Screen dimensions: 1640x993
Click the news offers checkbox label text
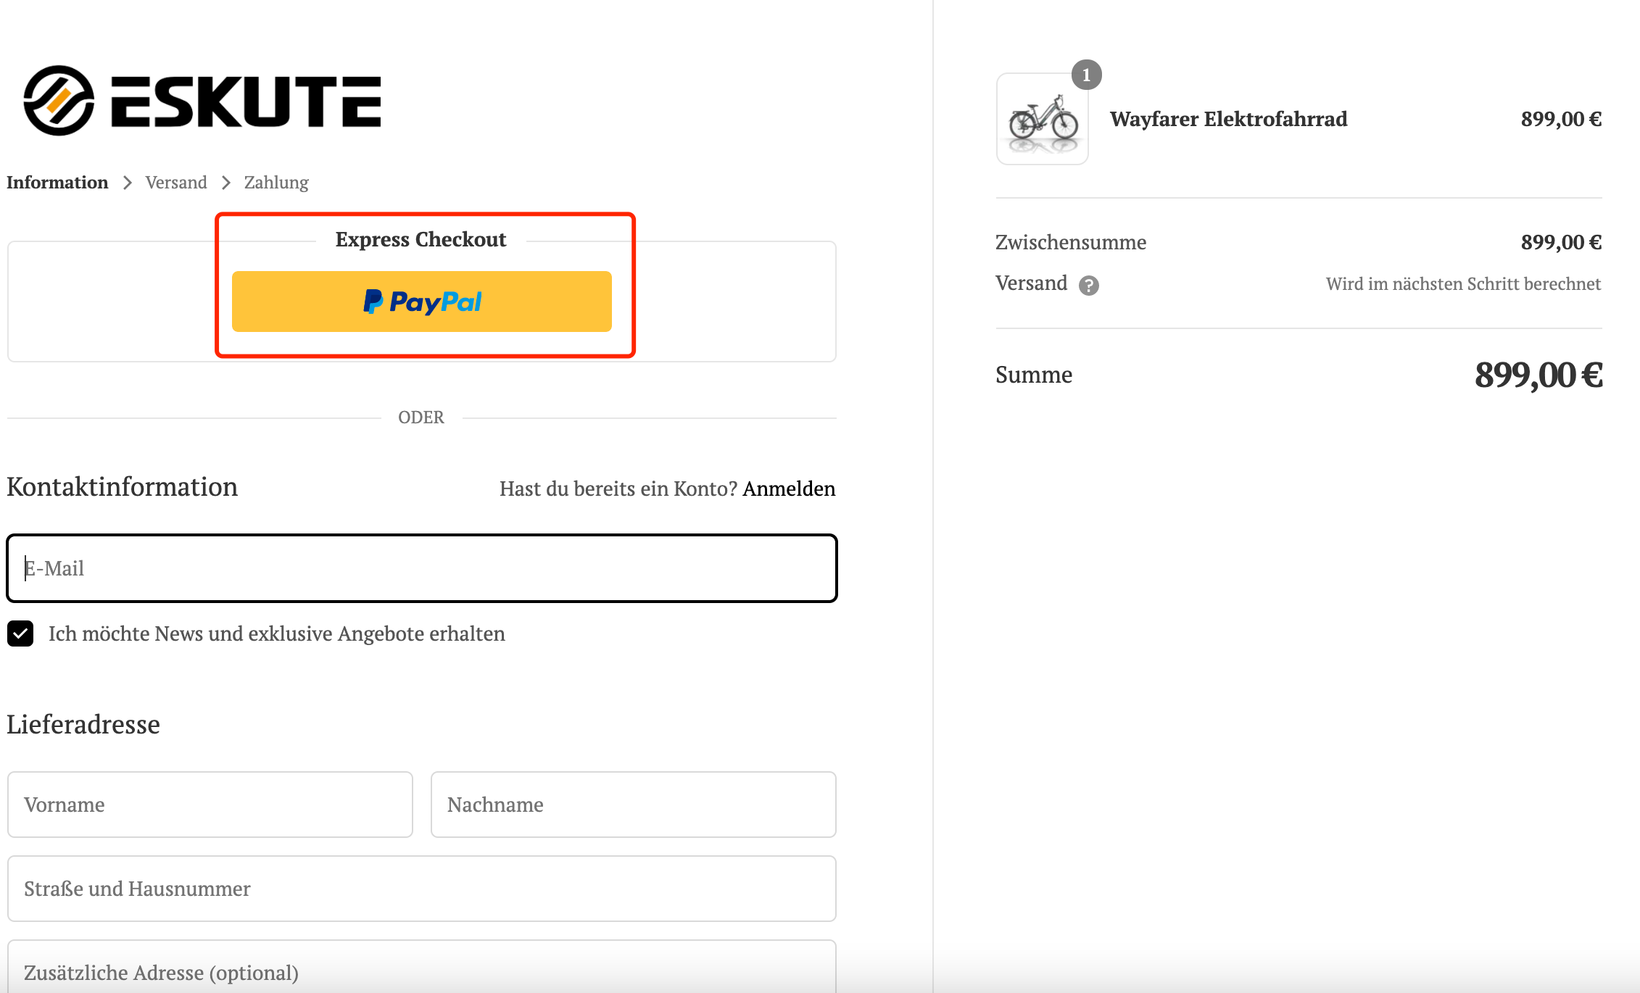click(277, 633)
